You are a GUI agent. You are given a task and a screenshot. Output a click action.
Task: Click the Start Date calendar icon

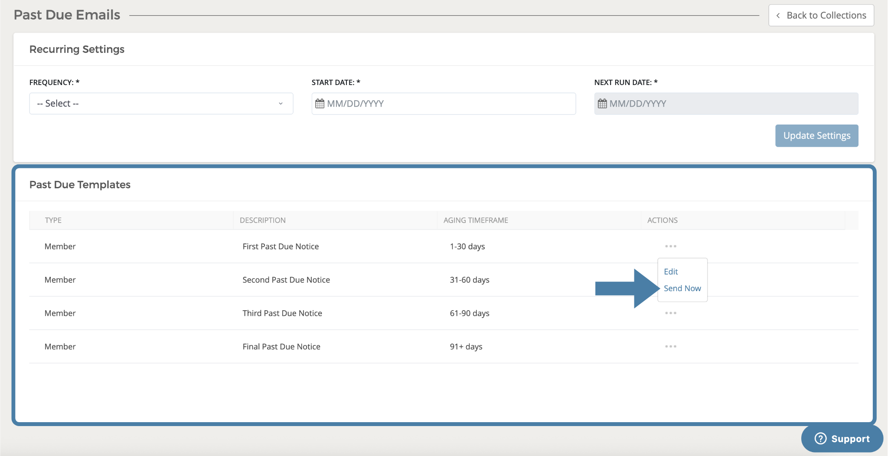(x=320, y=104)
